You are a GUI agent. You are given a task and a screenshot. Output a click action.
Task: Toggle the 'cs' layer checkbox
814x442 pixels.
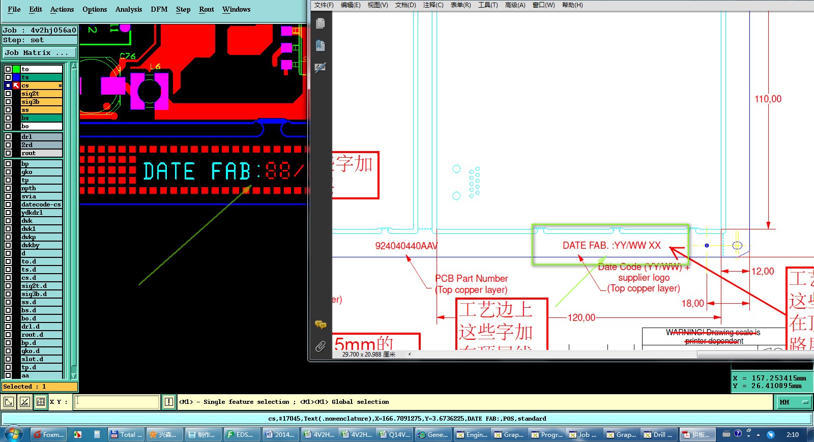click(x=8, y=85)
